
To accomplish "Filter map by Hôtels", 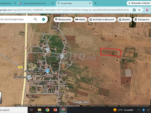I will [x=80, y=20].
